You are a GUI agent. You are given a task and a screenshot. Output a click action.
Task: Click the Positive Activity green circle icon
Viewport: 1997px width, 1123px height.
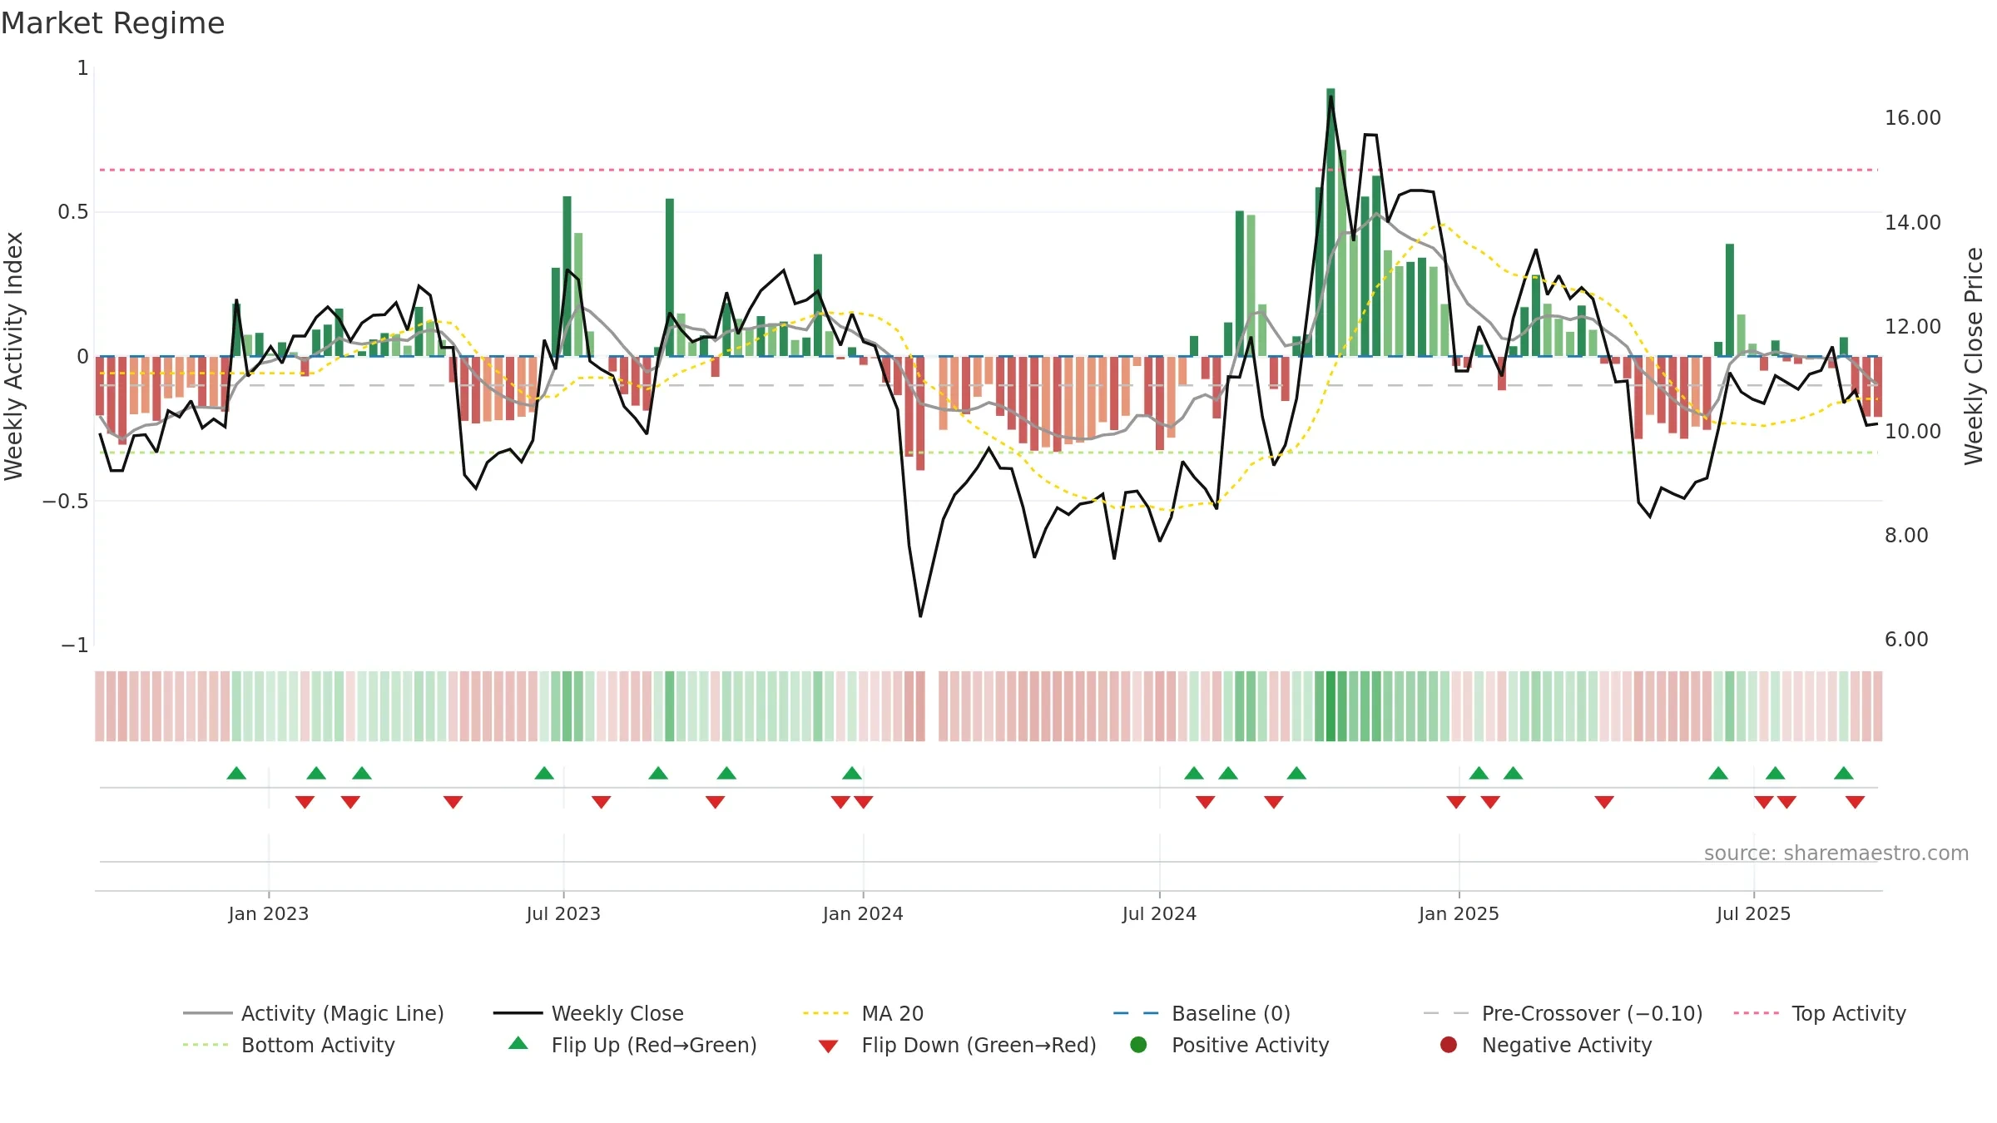pyautogui.click(x=1139, y=1045)
